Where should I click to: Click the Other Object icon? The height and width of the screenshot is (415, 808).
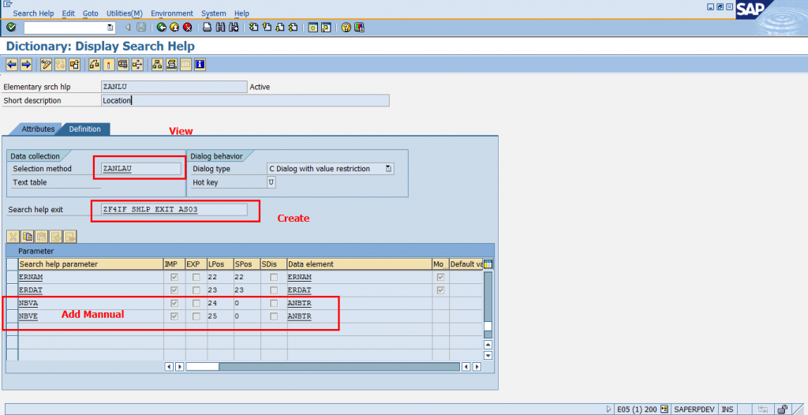[x=74, y=65]
